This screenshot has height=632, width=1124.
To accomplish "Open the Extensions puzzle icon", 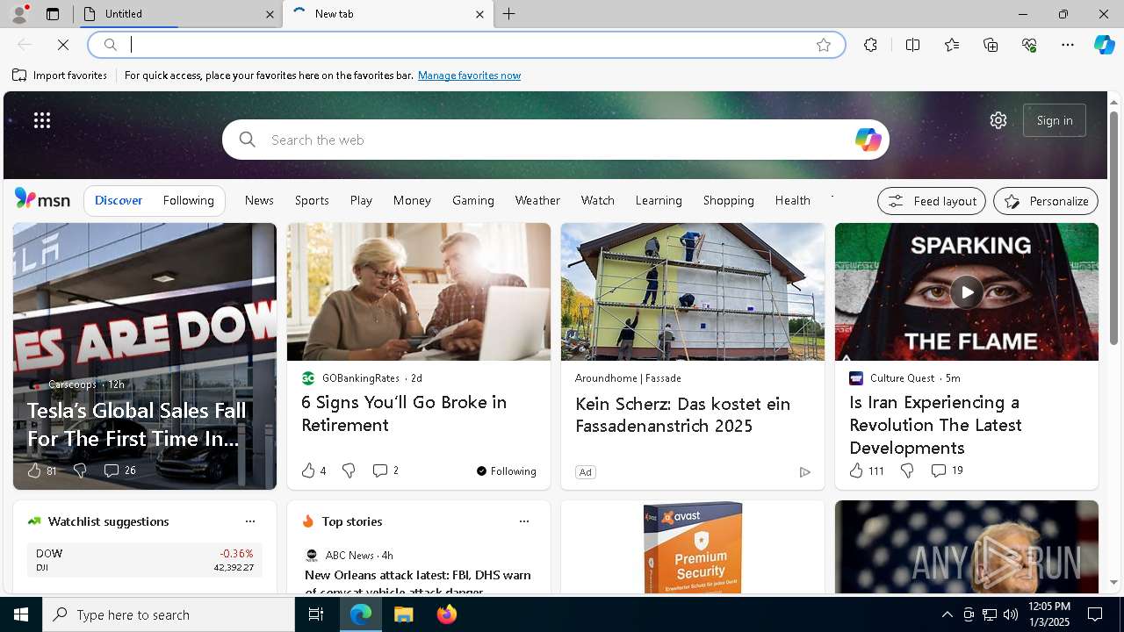I will tap(870, 45).
